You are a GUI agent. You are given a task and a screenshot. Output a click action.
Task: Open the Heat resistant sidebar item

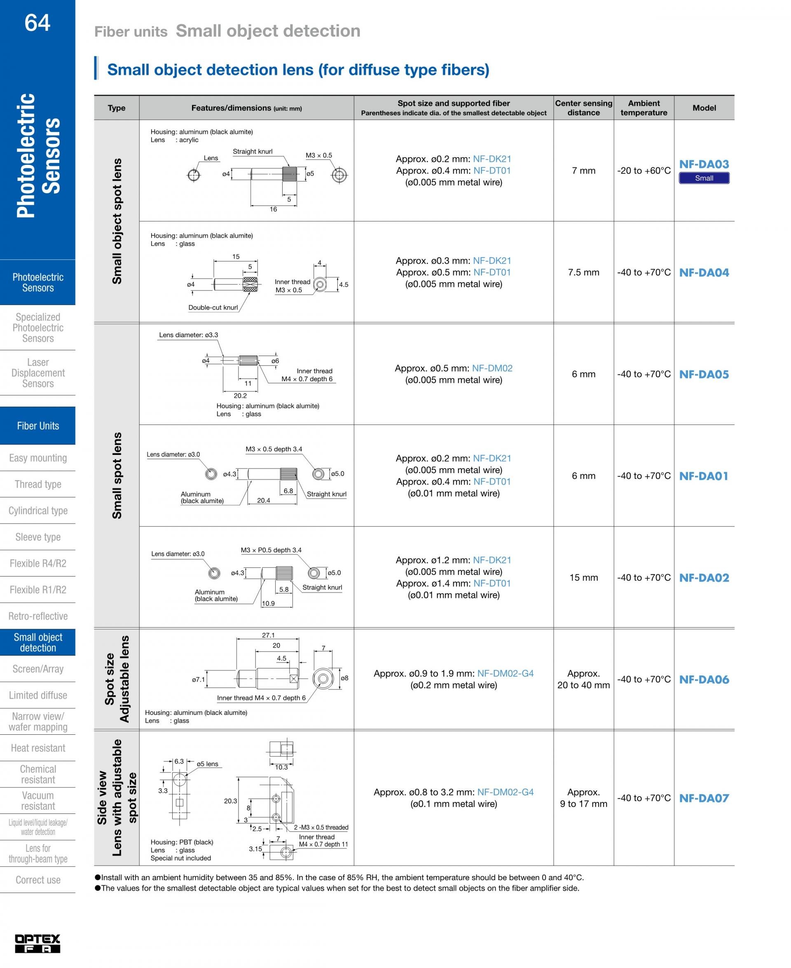coord(38,748)
